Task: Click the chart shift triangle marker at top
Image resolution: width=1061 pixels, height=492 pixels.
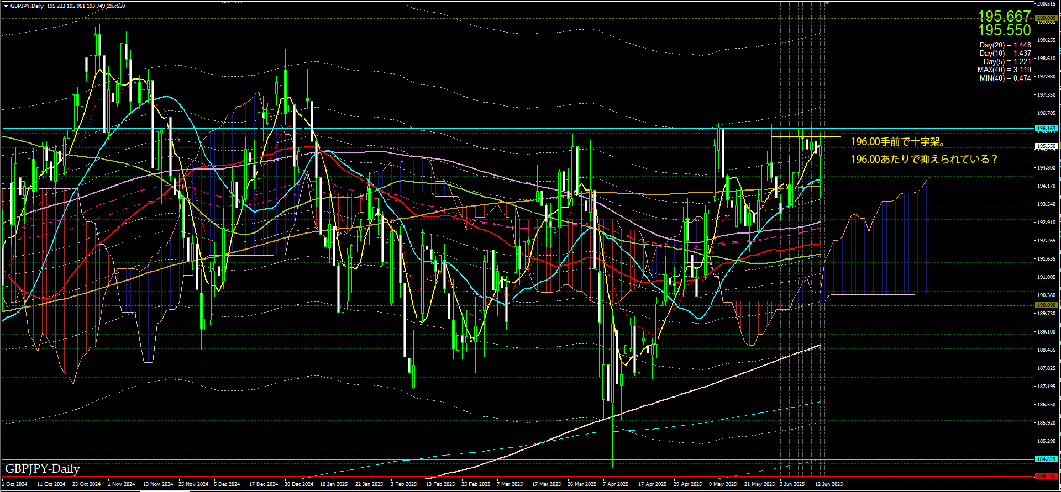Action: click(827, 3)
